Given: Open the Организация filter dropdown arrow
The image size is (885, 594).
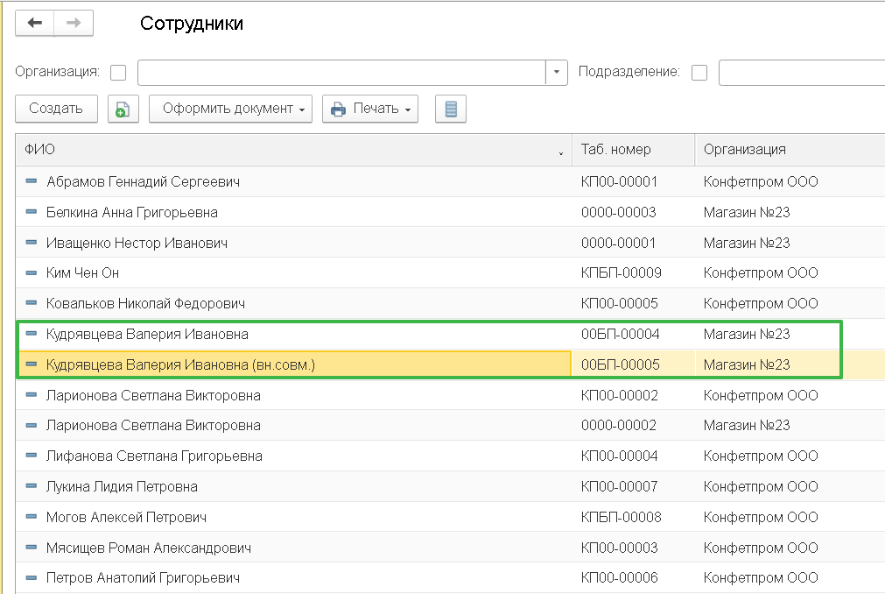Looking at the screenshot, I should click(557, 72).
